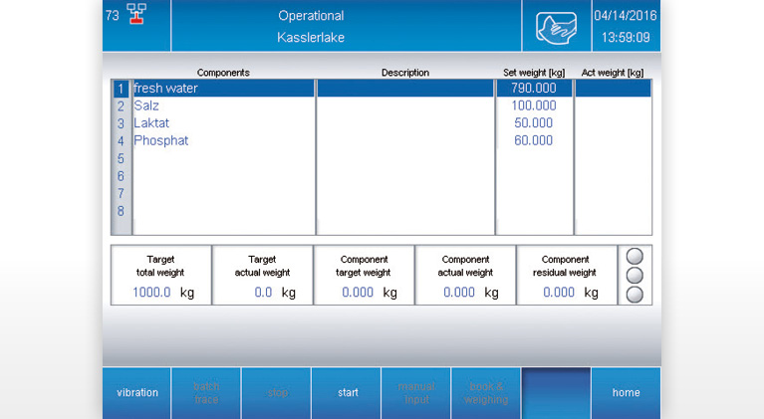
Task: Click the bottom round indicator light
Action: pos(635,294)
